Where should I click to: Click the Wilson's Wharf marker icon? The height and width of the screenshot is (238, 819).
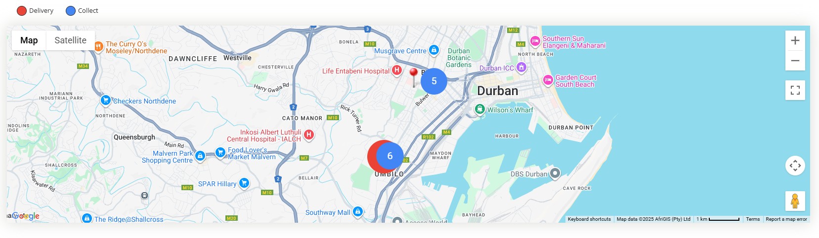(479, 109)
